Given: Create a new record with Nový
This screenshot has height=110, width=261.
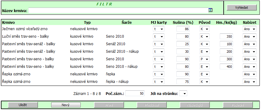Looking at the screenshot, I should point(66,105).
